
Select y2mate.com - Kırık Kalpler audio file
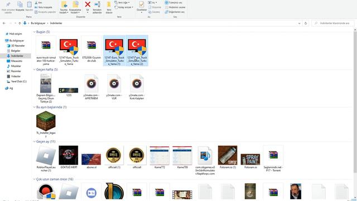click(x=137, y=87)
